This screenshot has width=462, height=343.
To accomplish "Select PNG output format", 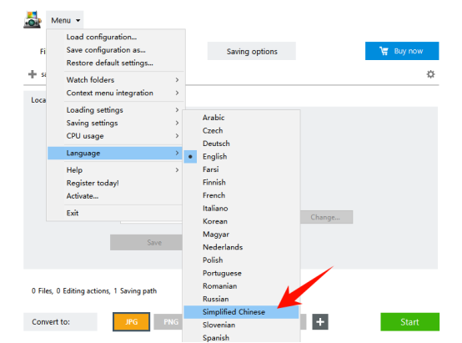I will pos(168,322).
